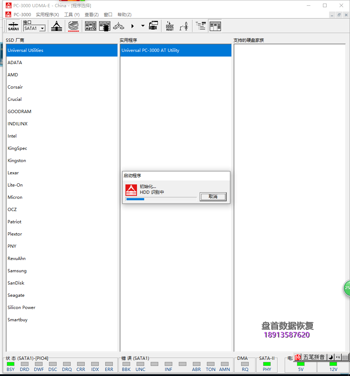Select KingSpec in the vendor list

62,148
